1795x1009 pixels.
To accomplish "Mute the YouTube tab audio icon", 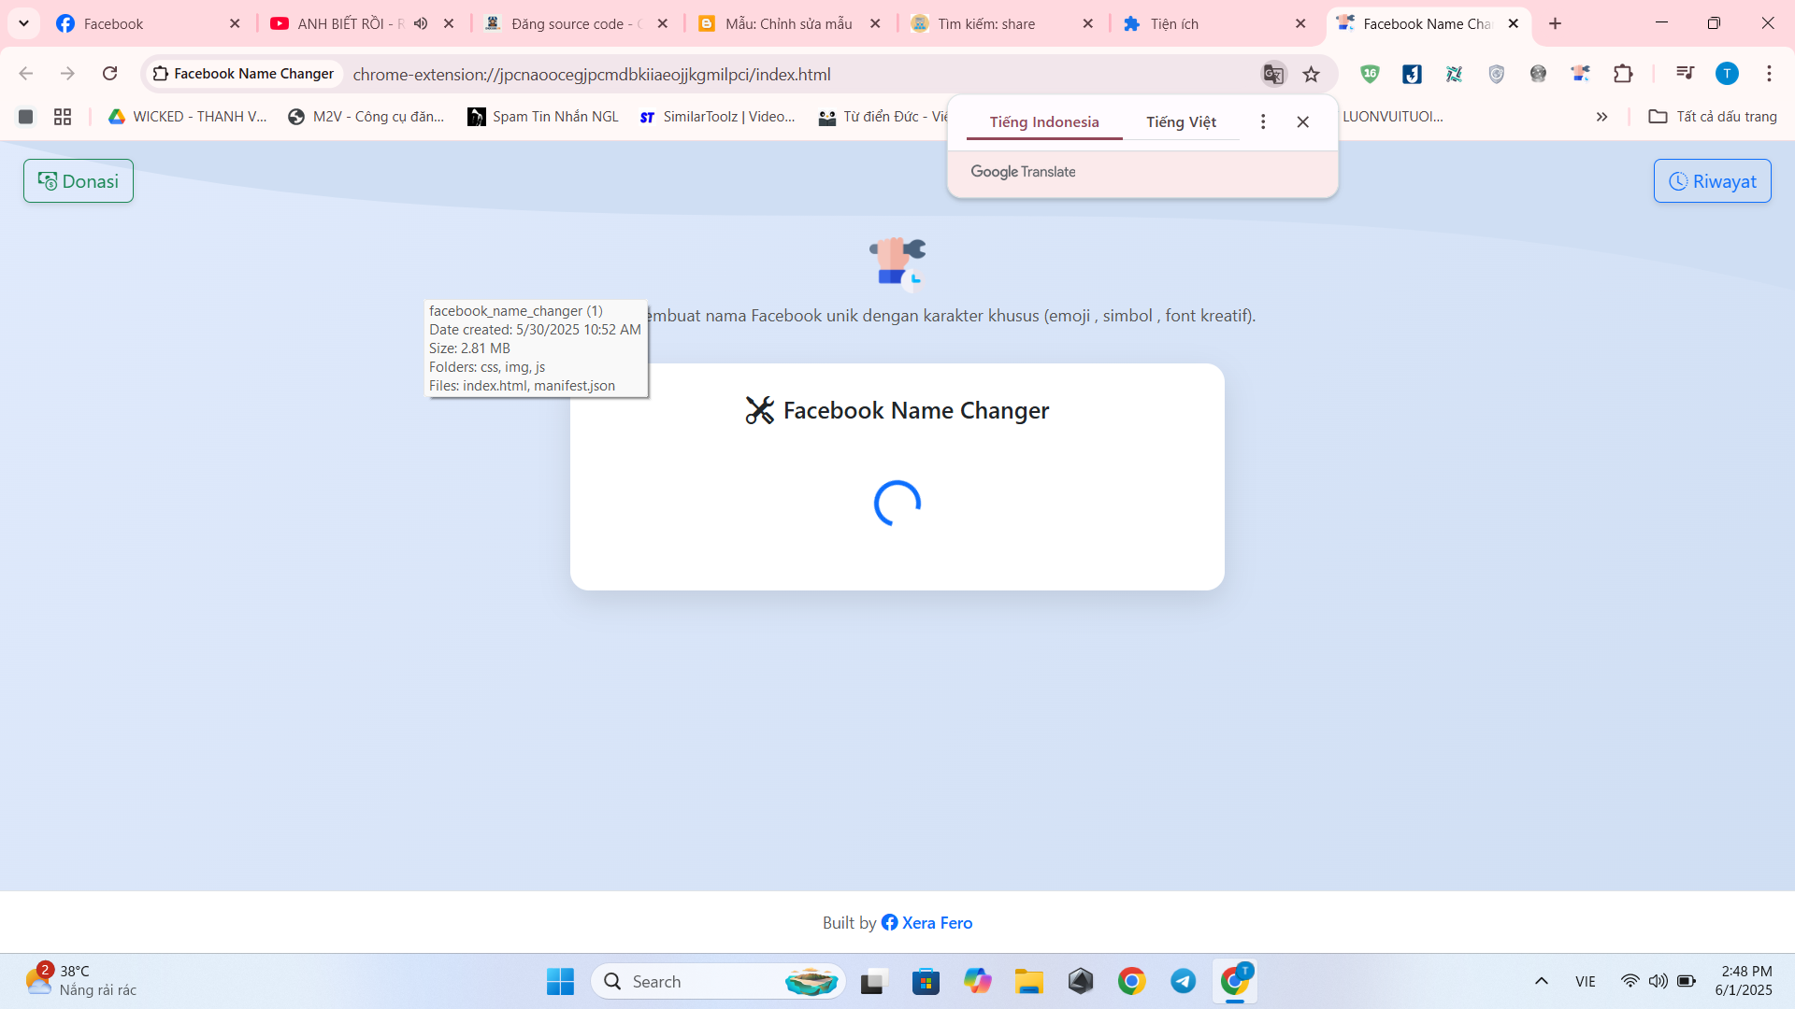I will 421,23.
